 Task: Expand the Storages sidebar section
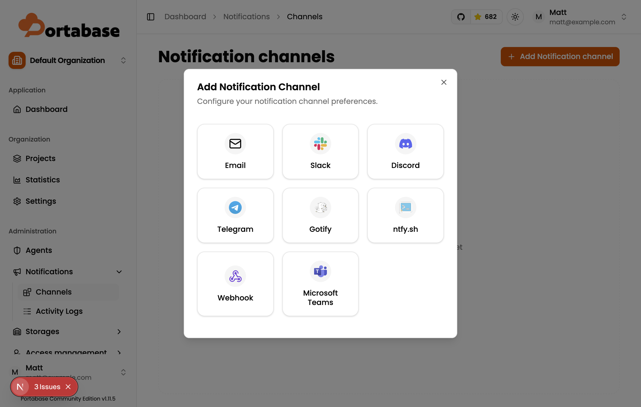[x=119, y=332]
